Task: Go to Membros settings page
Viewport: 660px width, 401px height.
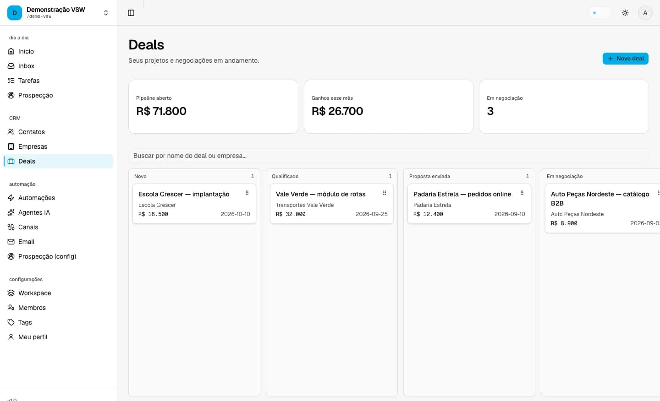Action: [x=59, y=308]
